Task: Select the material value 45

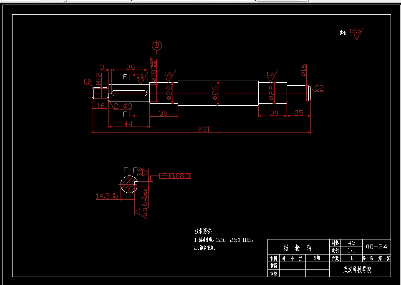Action: point(352,243)
